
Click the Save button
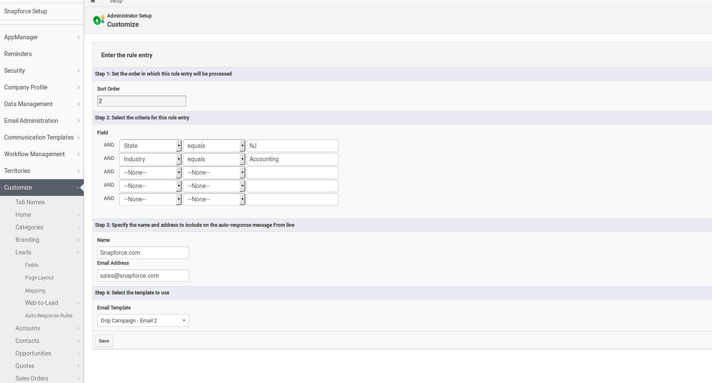104,341
